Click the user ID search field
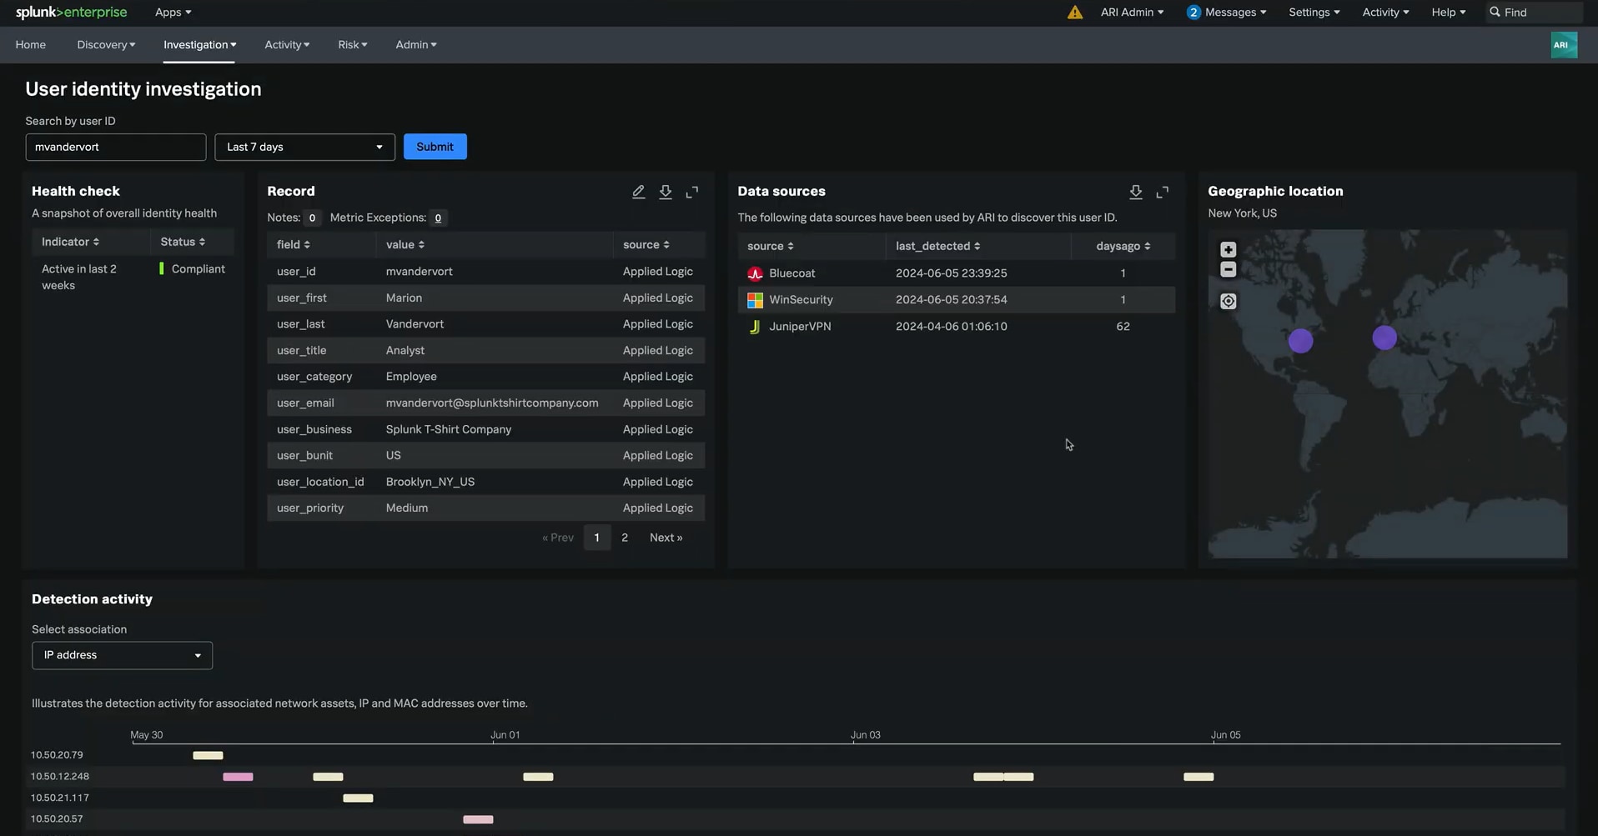The image size is (1598, 836). point(116,147)
